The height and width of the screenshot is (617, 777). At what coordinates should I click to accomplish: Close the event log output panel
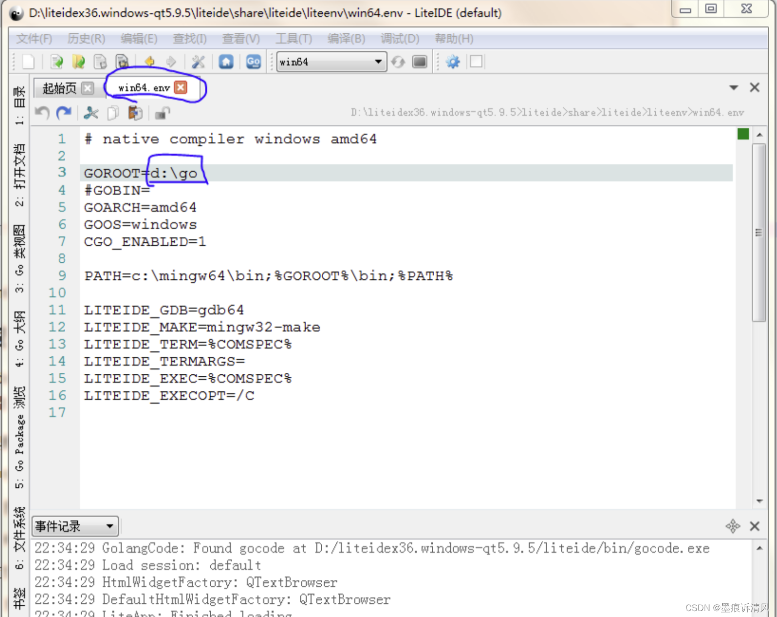coord(755,526)
